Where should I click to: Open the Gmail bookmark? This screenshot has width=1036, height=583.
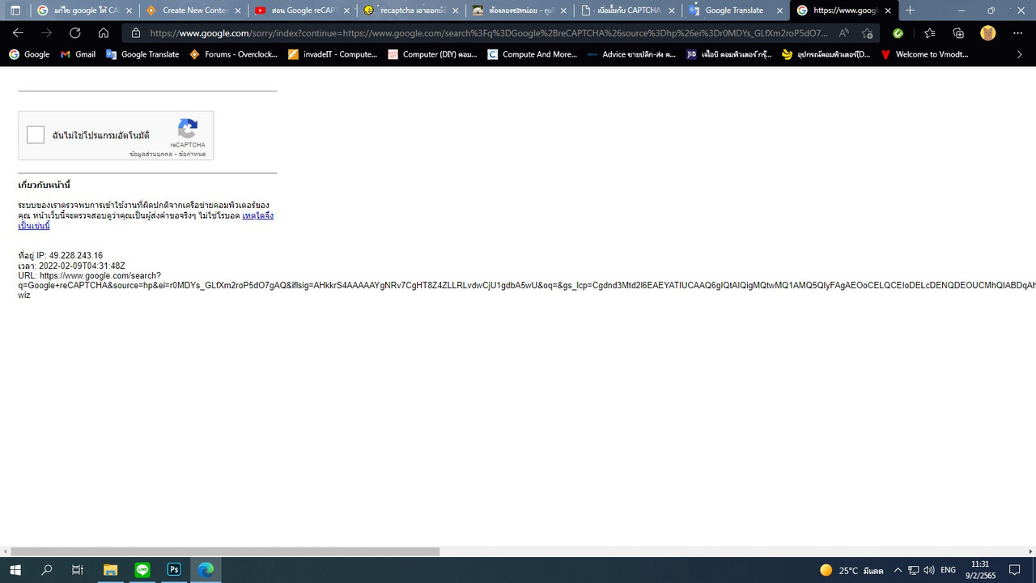coord(78,54)
